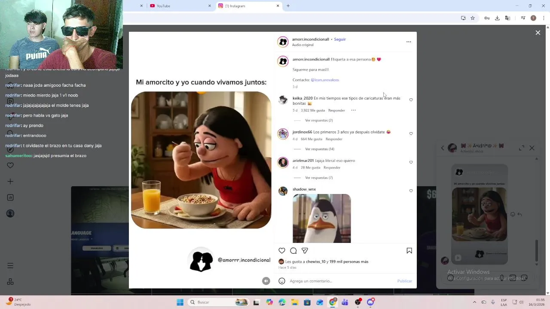This screenshot has height=309, width=550.
Task: Click the taskbar Buscar search box
Action: [219, 302]
